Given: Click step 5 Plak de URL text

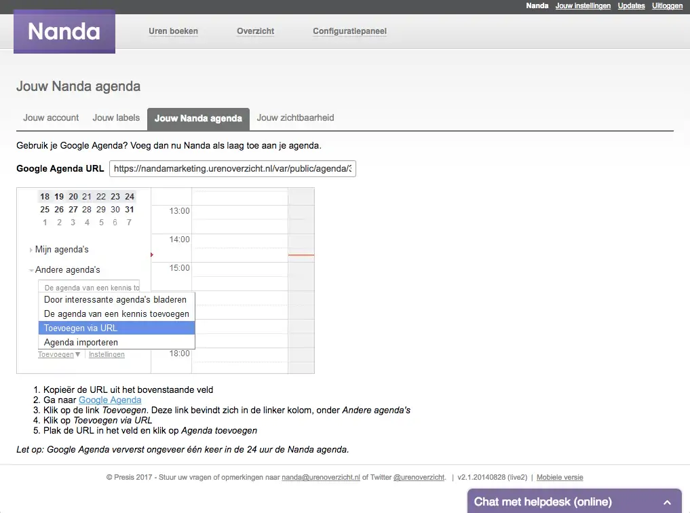Looking at the screenshot, I should pyautogui.click(x=150, y=431).
